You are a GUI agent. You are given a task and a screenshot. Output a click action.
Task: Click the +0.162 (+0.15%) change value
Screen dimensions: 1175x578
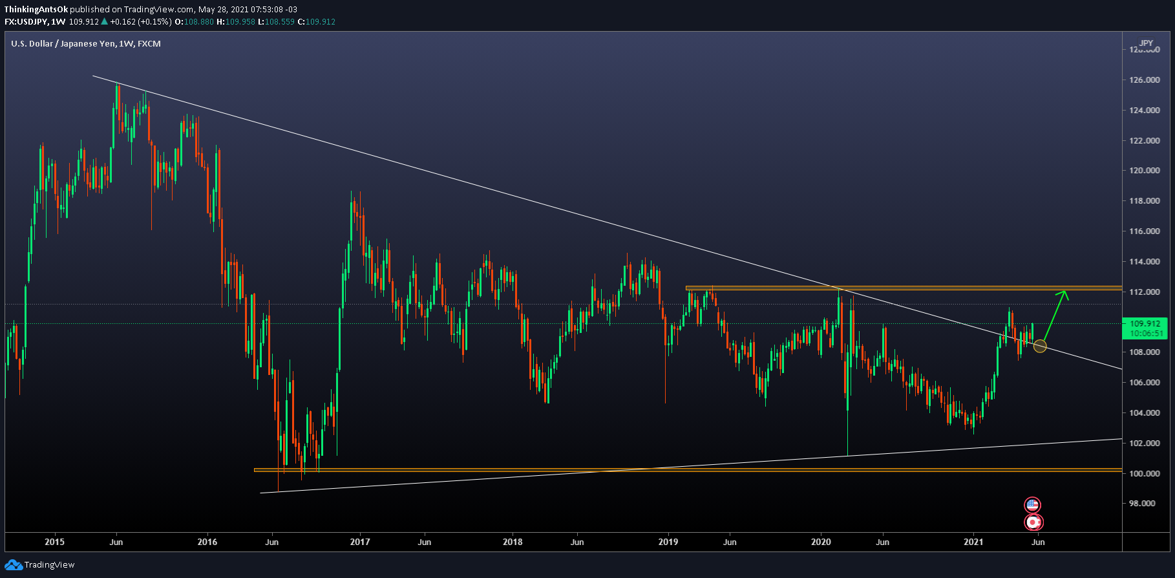(141, 21)
